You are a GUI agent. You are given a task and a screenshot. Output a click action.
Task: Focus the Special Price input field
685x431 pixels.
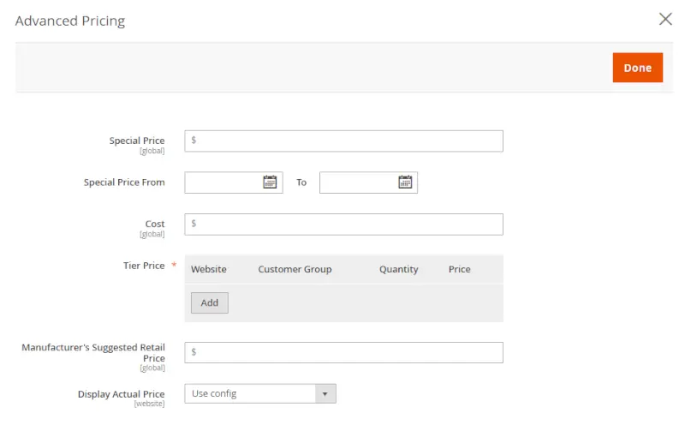pos(343,141)
